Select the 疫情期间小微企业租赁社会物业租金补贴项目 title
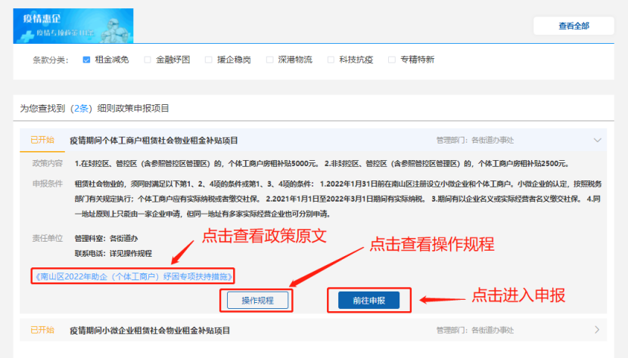The height and width of the screenshot is (358, 628). 150,330
